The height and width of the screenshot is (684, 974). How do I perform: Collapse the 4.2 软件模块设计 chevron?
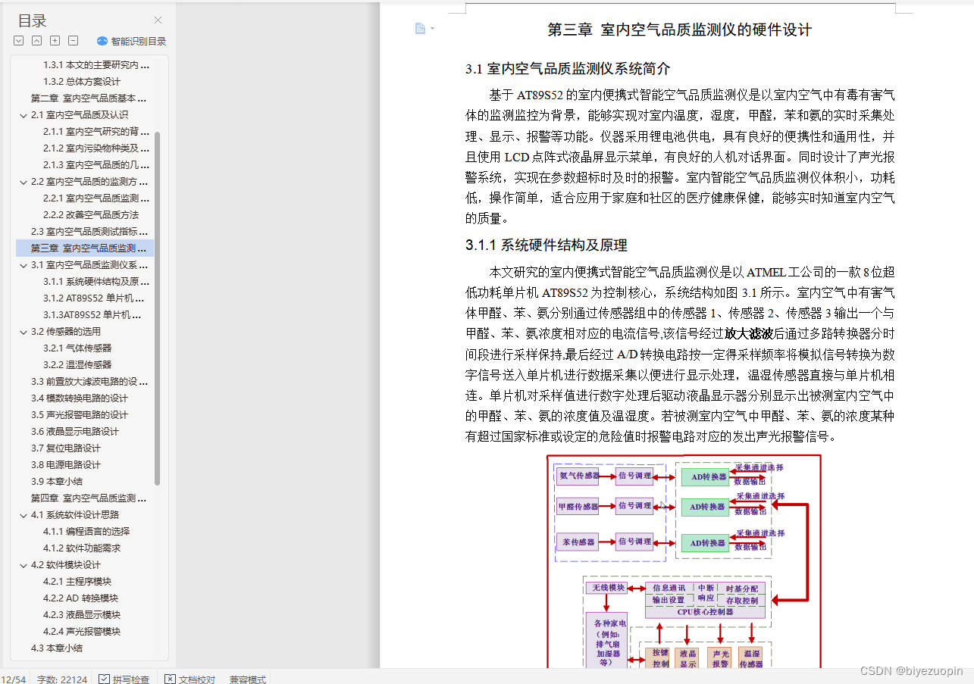coord(23,565)
